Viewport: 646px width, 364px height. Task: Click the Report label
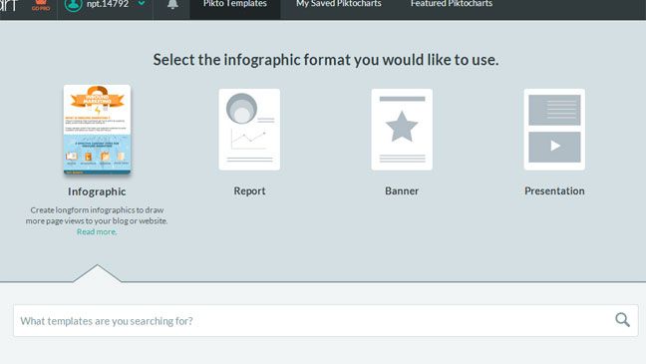pyautogui.click(x=249, y=190)
